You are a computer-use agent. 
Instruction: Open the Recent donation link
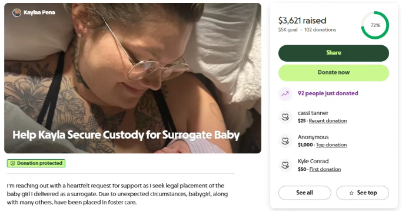pos(328,121)
